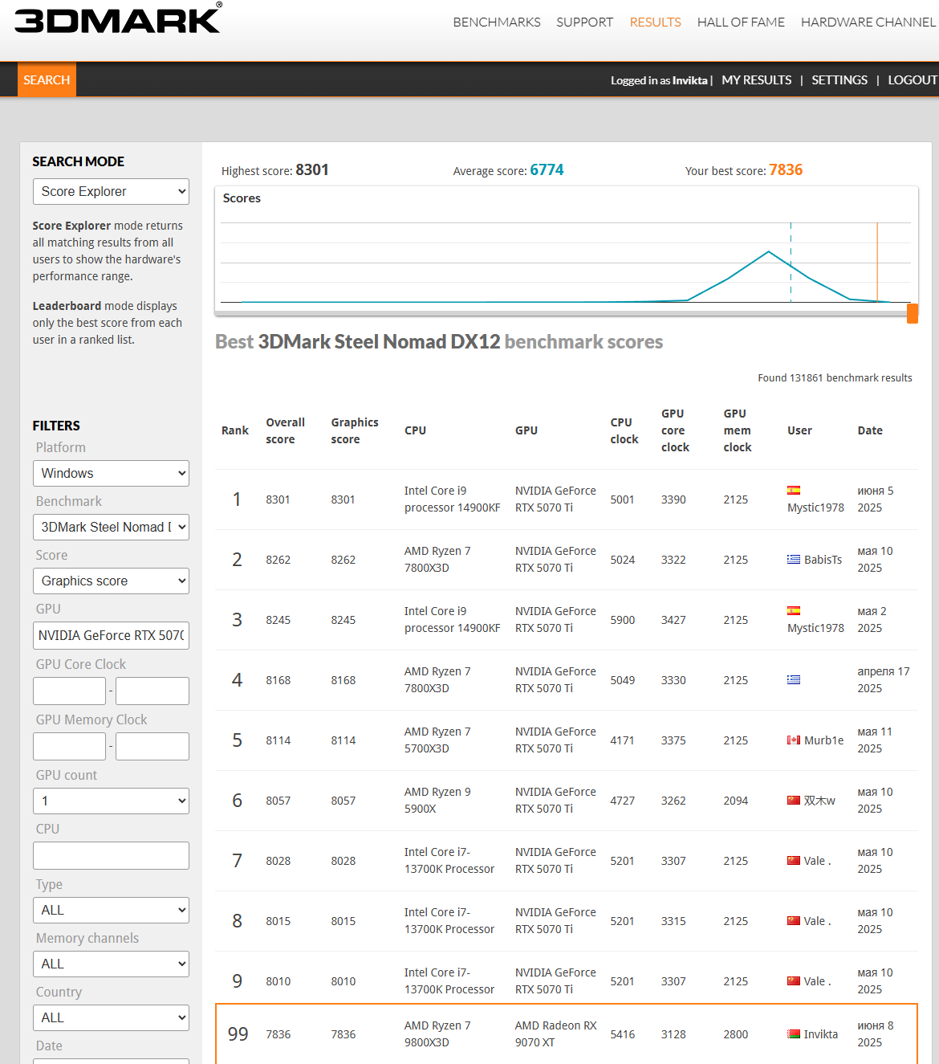Open the Type filter dropdown
Screen dimensions: 939x1064
pyautogui.click(x=111, y=910)
